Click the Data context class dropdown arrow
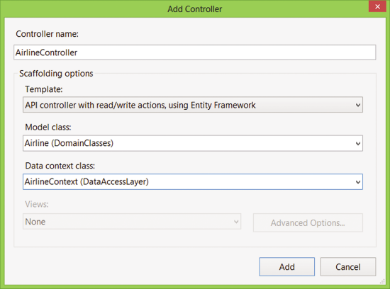This screenshot has width=390, height=289. click(358, 182)
